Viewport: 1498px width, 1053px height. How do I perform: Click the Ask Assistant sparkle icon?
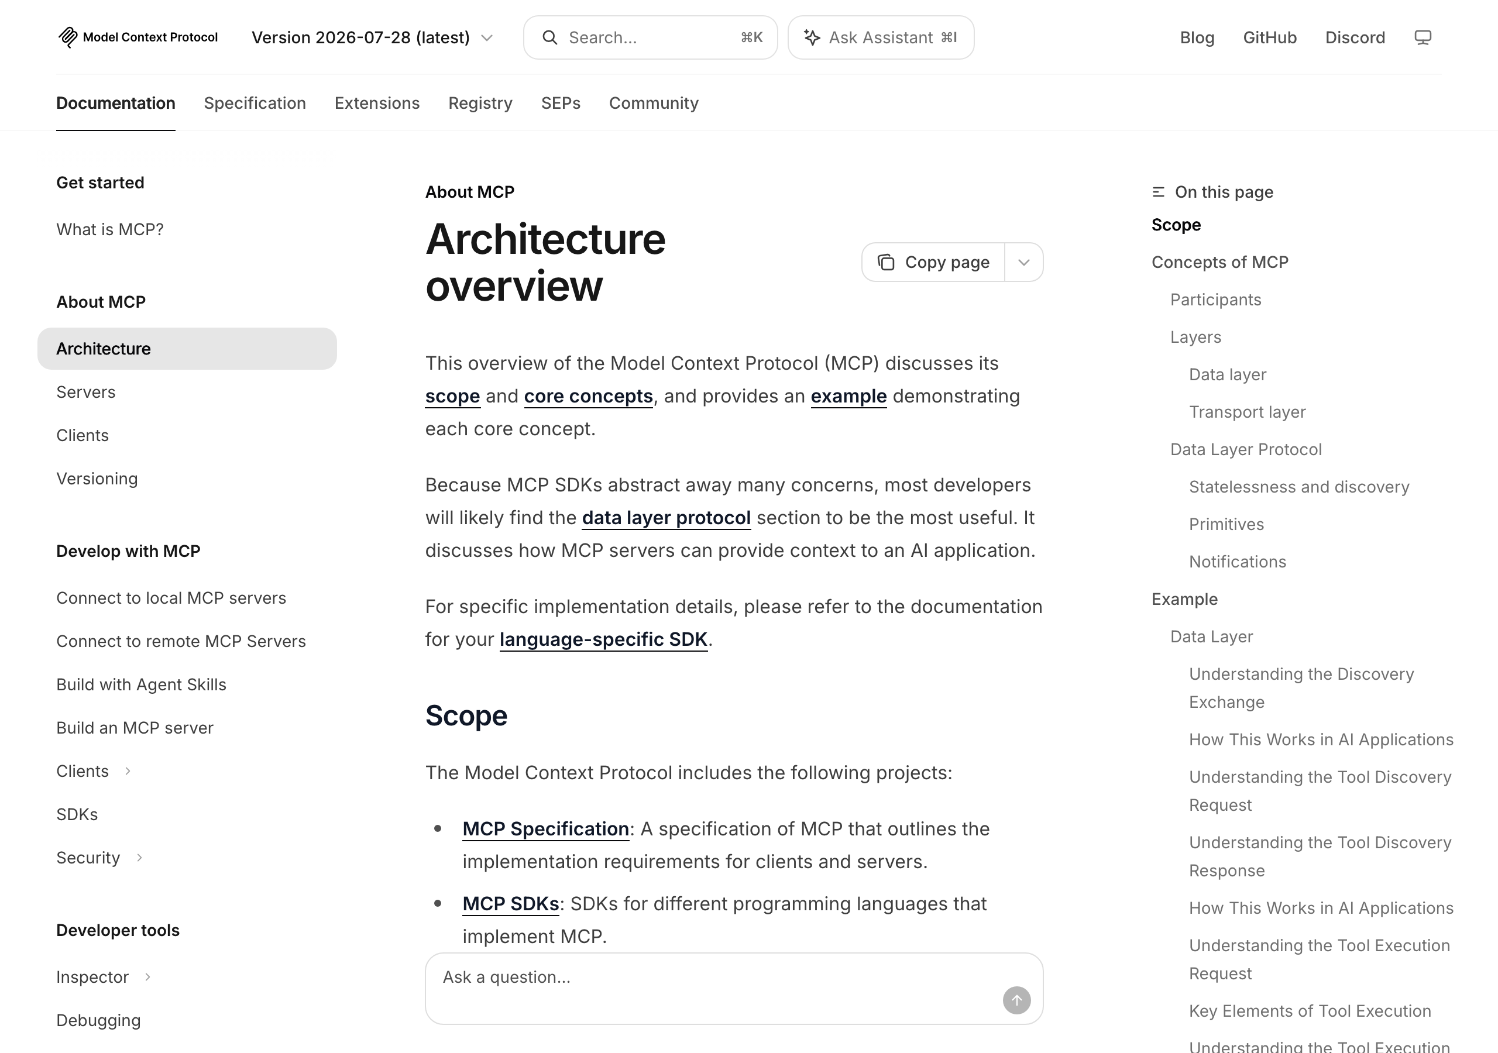812,37
